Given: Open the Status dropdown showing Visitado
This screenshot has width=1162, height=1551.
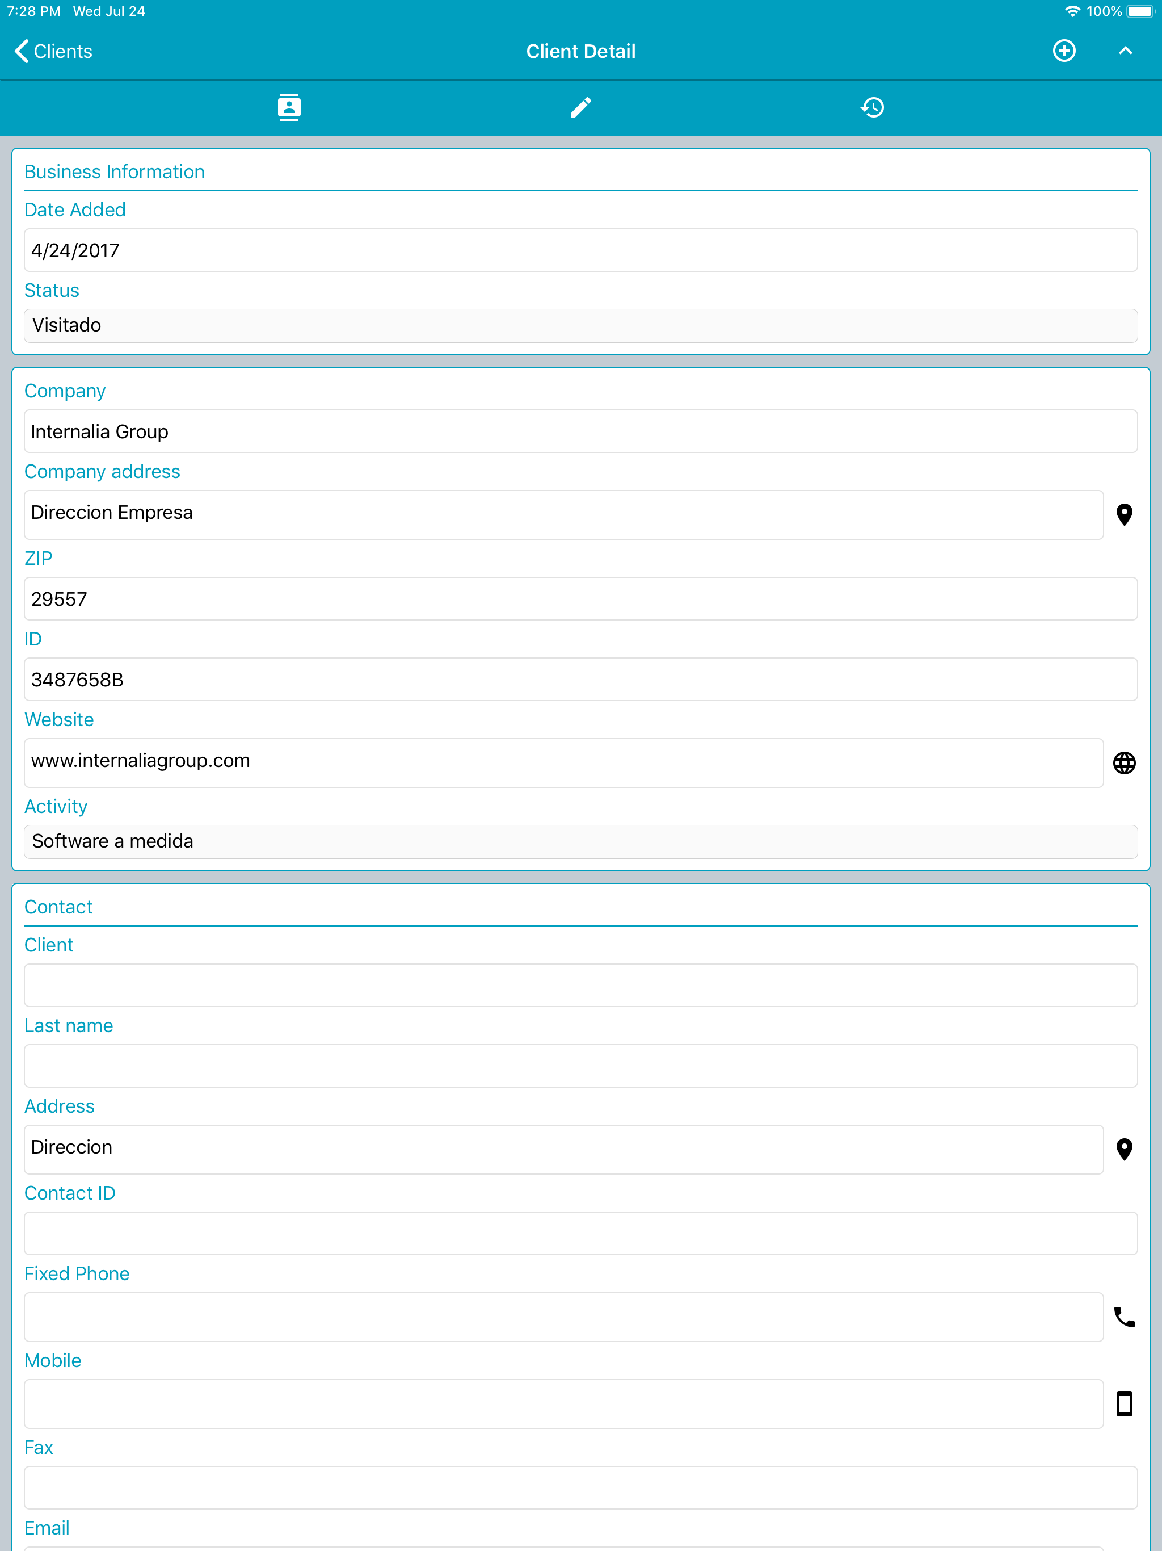Looking at the screenshot, I should (580, 325).
